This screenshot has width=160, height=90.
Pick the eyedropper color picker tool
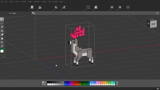(2, 46)
